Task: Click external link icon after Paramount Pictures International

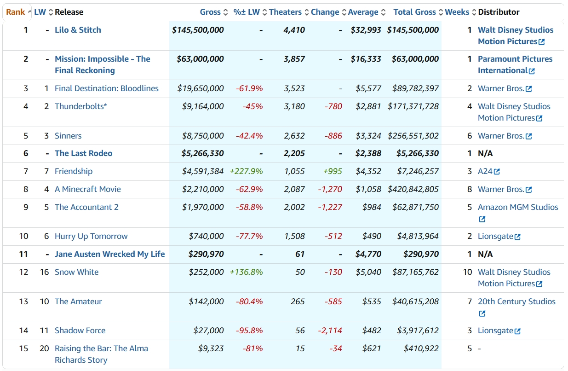Action: (x=532, y=71)
